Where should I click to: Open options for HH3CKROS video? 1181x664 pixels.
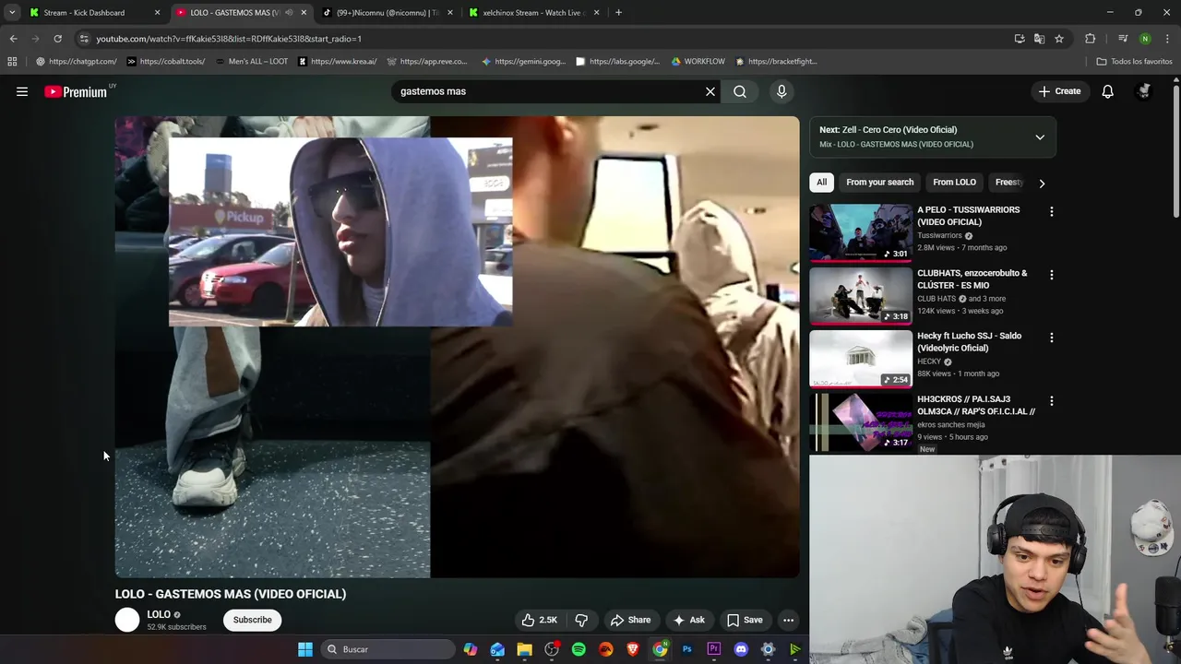click(x=1051, y=401)
